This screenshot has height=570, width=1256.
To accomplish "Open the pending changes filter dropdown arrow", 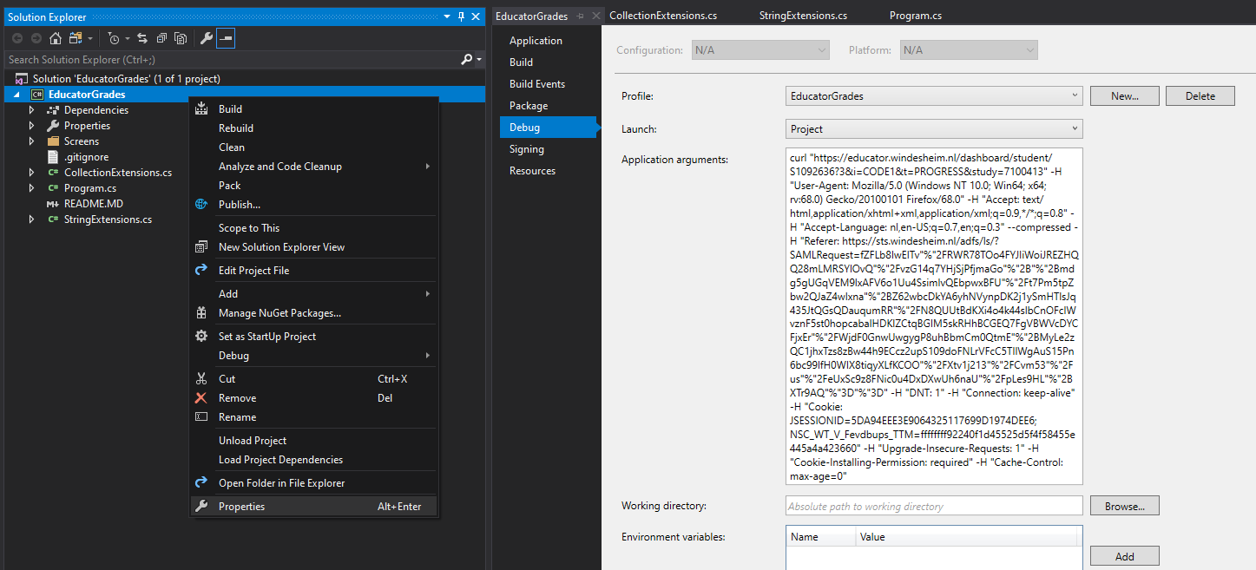I will tap(127, 38).
